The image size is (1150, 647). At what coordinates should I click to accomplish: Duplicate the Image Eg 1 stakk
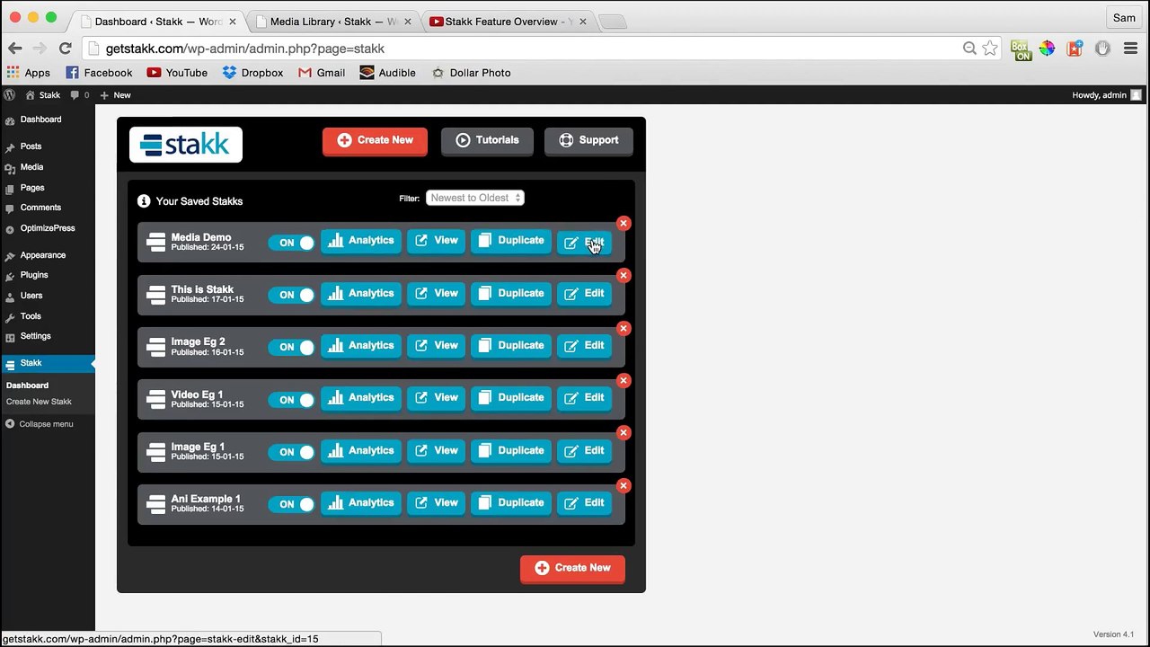[x=510, y=451]
